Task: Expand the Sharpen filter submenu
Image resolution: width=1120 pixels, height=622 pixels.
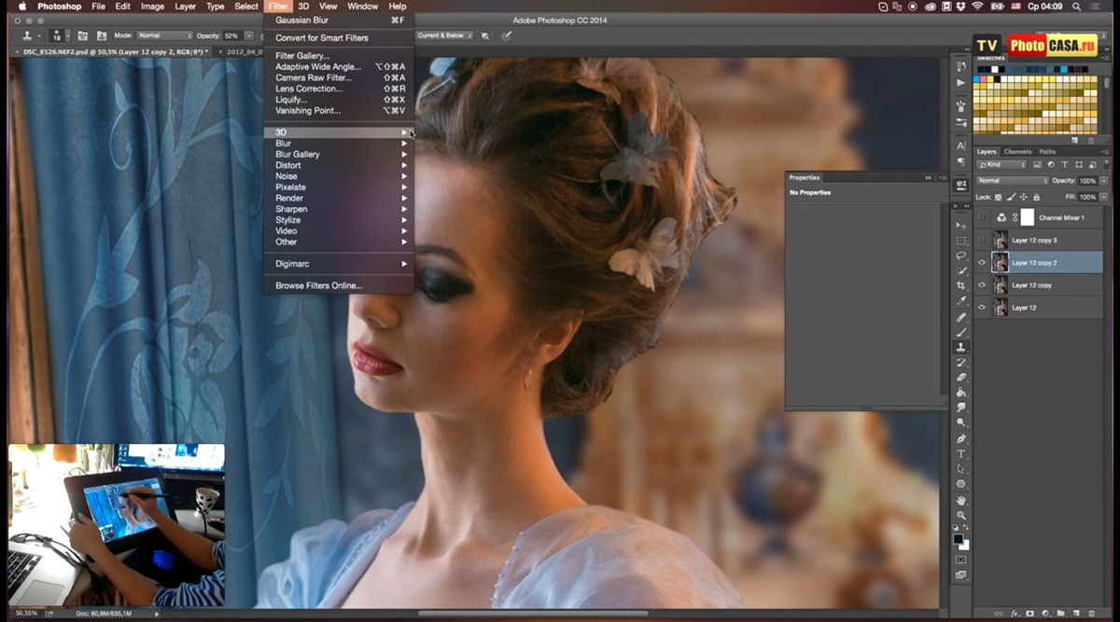Action: 339,209
